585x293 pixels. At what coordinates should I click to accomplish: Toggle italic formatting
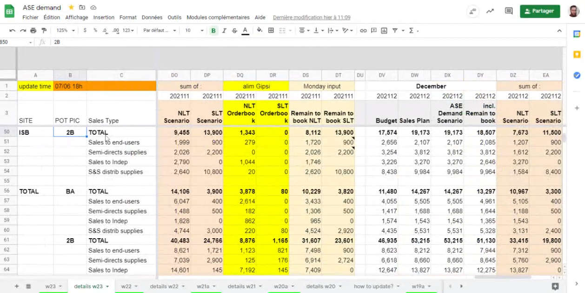coord(224,31)
